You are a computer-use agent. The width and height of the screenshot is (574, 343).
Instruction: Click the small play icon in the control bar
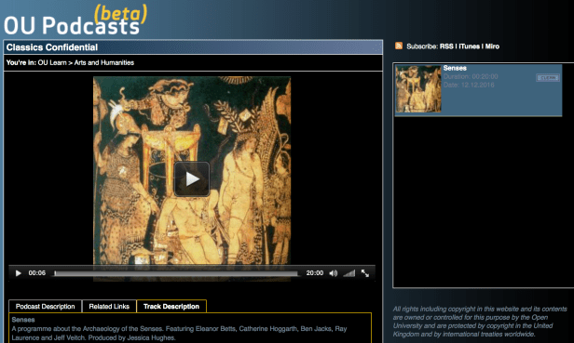click(x=19, y=273)
